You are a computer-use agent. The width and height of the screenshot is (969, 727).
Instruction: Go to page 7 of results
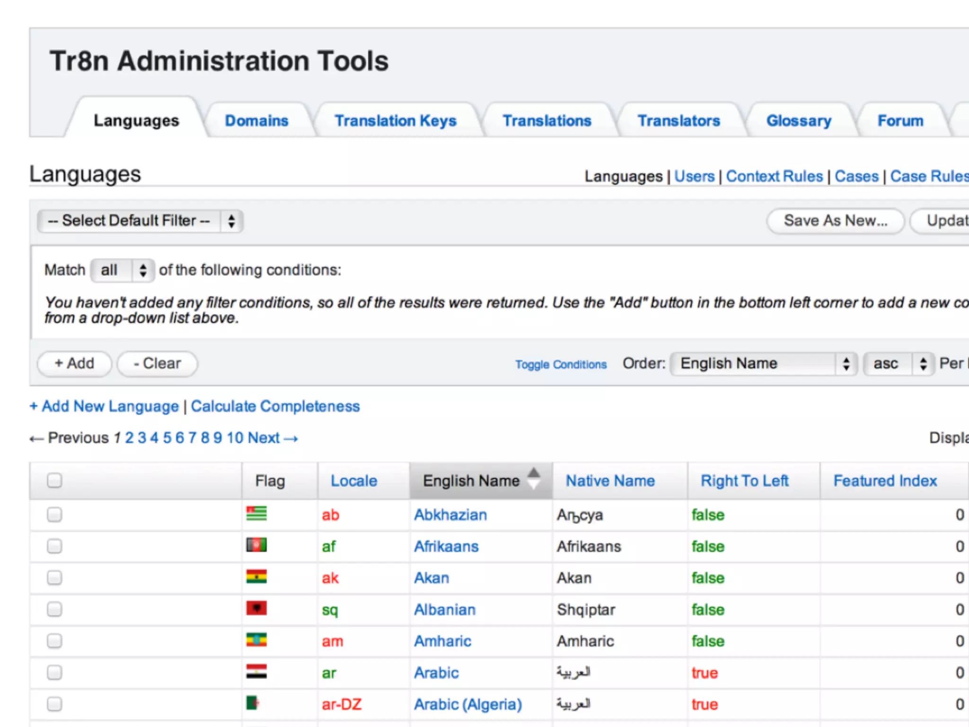pos(192,438)
